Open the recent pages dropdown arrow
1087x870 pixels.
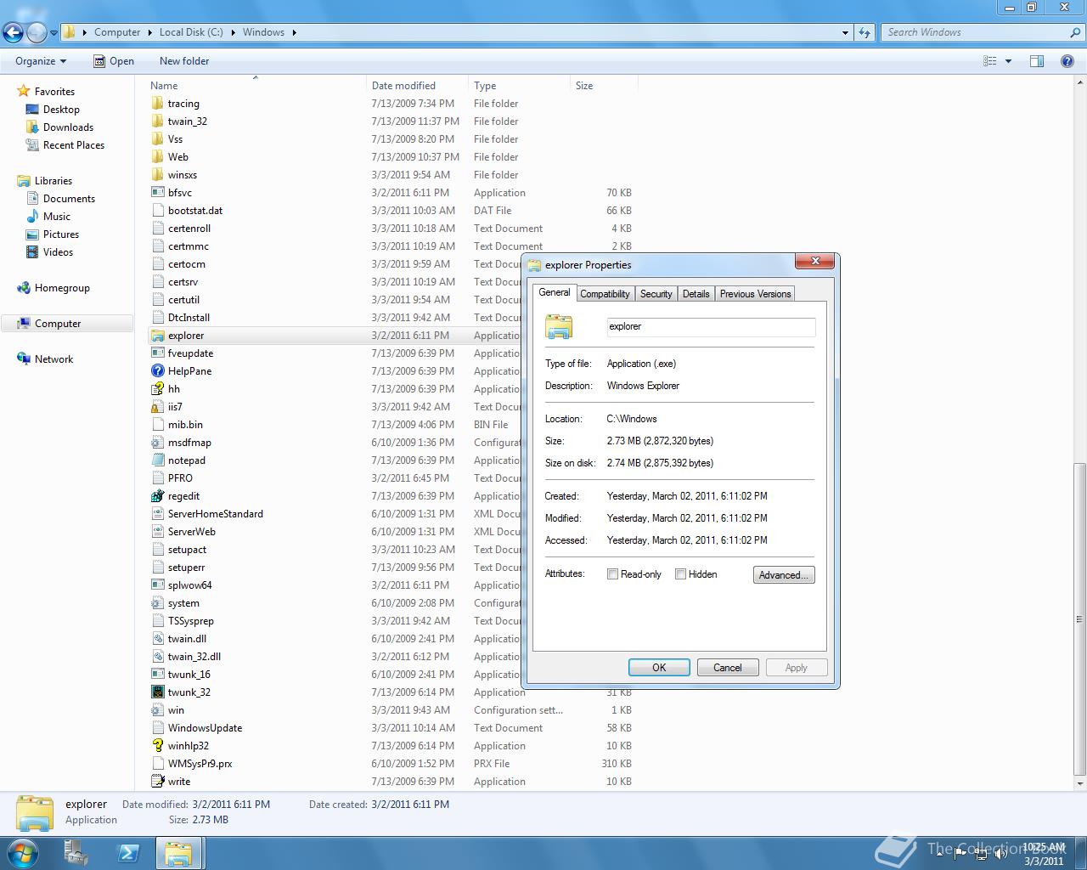click(x=54, y=33)
